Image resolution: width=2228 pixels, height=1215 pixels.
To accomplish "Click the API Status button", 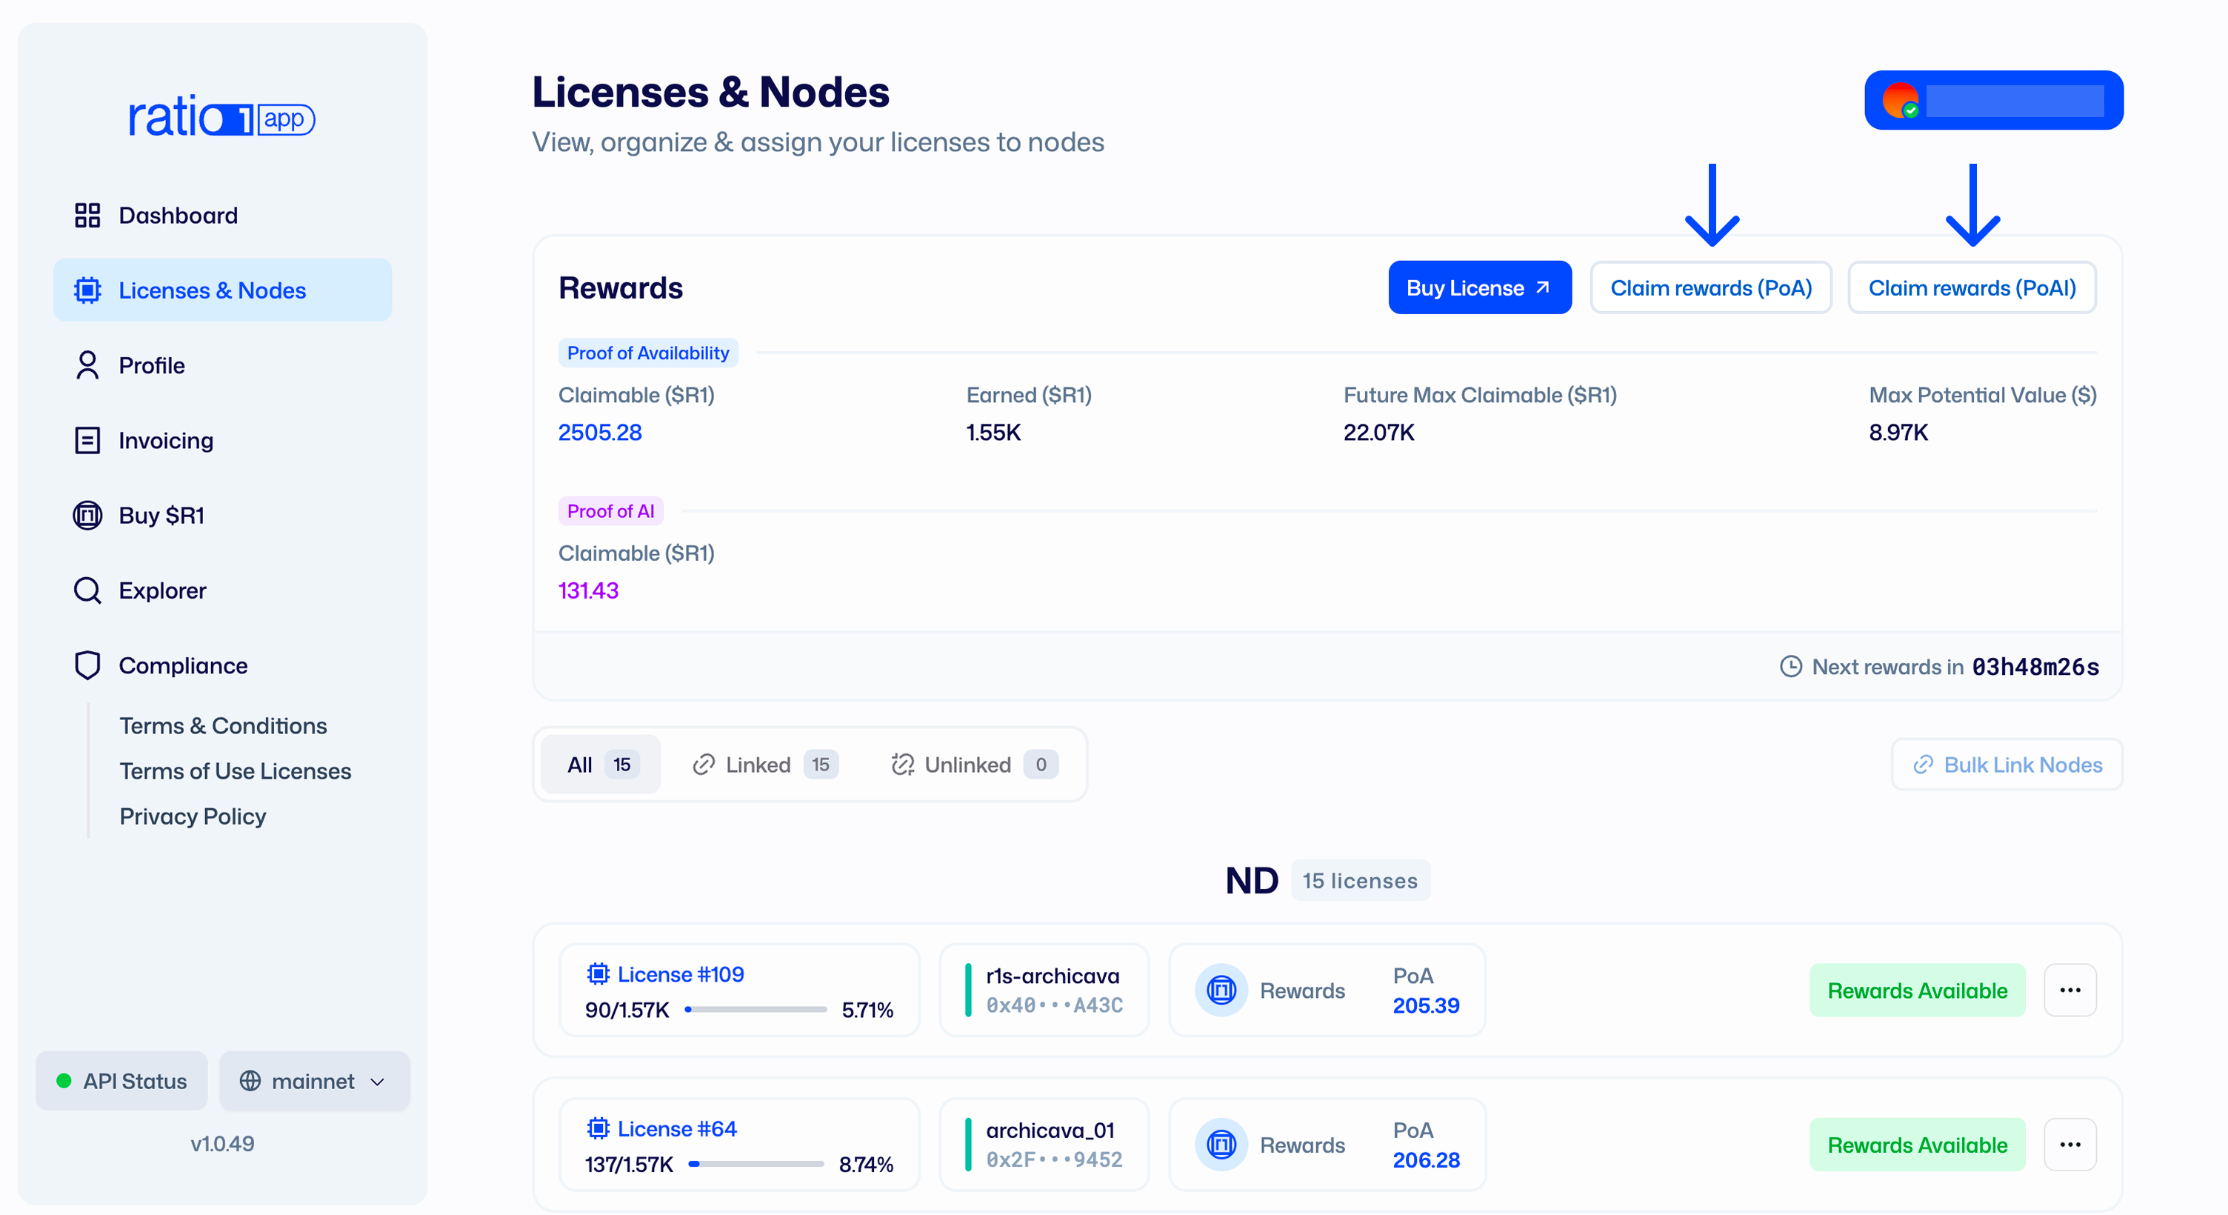I will (x=121, y=1081).
